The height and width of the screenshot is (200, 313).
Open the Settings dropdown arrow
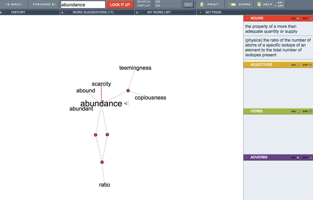pos(200,12)
